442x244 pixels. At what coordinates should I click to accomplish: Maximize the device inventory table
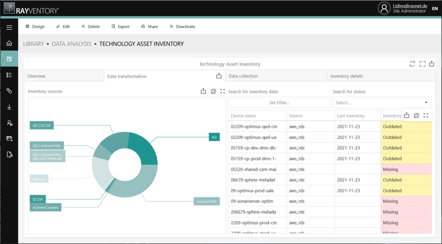tap(426, 116)
